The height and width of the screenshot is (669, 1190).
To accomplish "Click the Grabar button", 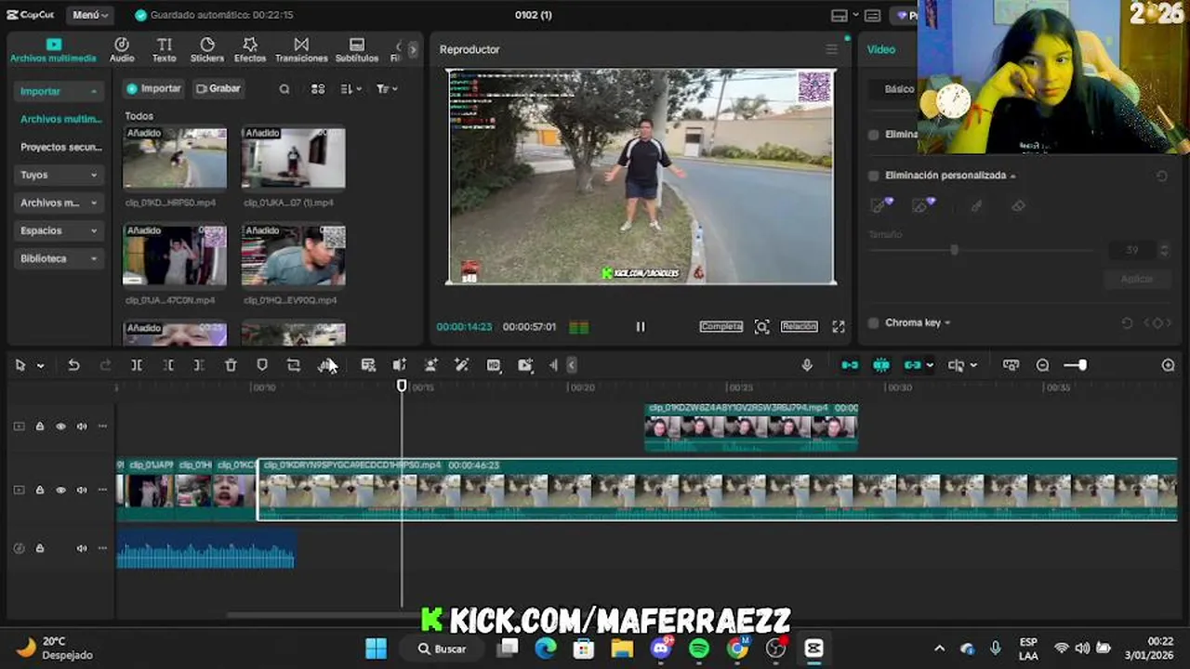I will coord(218,88).
